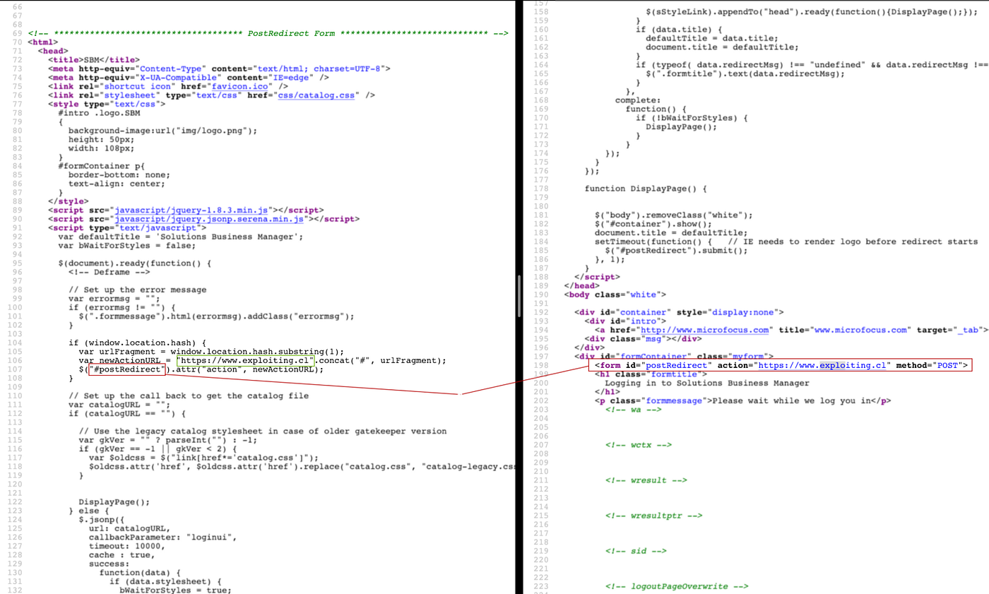Click the #intro .logo.SBM selector text
The height and width of the screenshot is (594, 989).
coord(98,113)
